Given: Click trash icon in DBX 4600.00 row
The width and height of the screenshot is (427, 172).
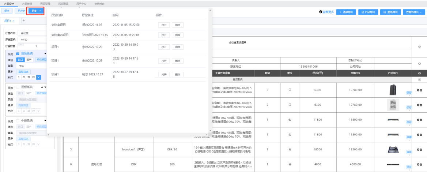Looking at the screenshot, I should [421, 164].
